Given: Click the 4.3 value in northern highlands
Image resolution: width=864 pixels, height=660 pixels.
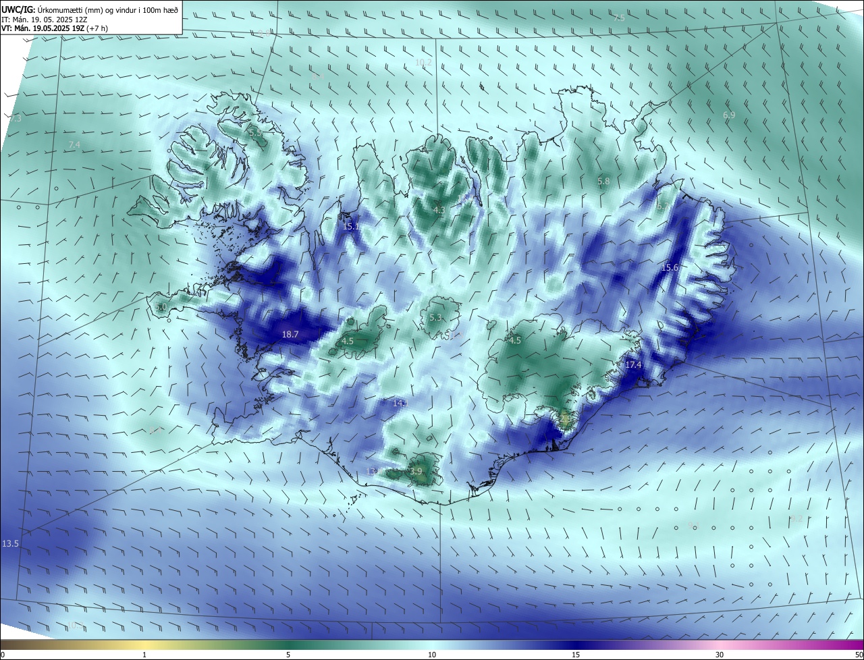Looking at the screenshot, I should [439, 211].
